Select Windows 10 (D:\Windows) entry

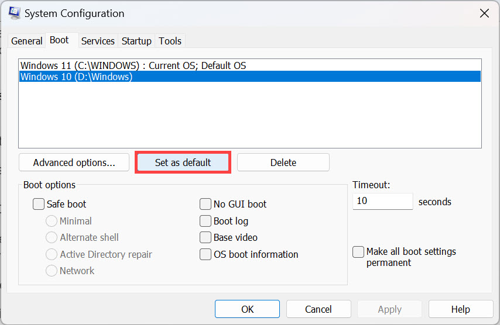[76, 77]
